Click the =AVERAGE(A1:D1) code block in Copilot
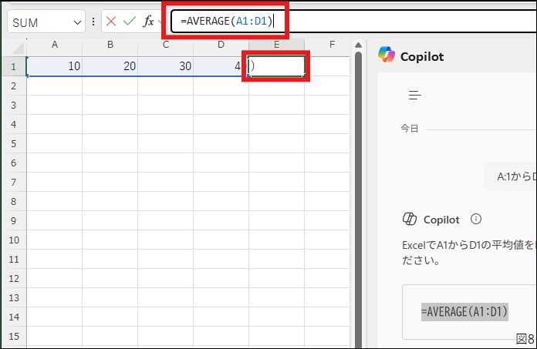Screen dimensions: 537x349 (464, 311)
